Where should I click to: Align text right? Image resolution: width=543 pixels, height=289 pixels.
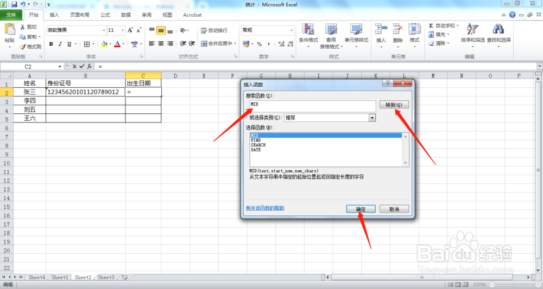(x=170, y=43)
